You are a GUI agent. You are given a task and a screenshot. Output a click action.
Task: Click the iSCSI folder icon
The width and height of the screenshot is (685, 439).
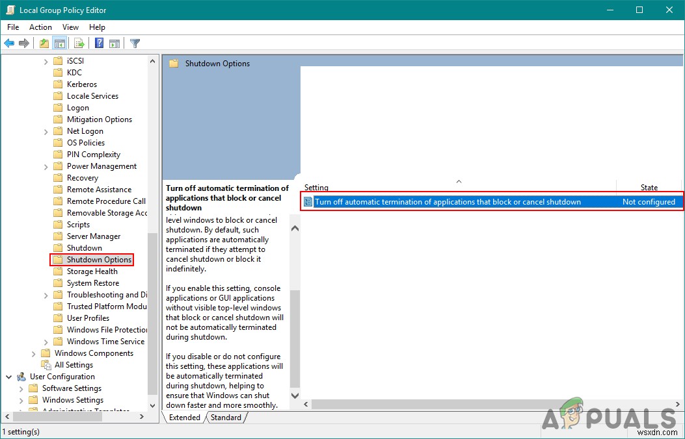tap(58, 60)
